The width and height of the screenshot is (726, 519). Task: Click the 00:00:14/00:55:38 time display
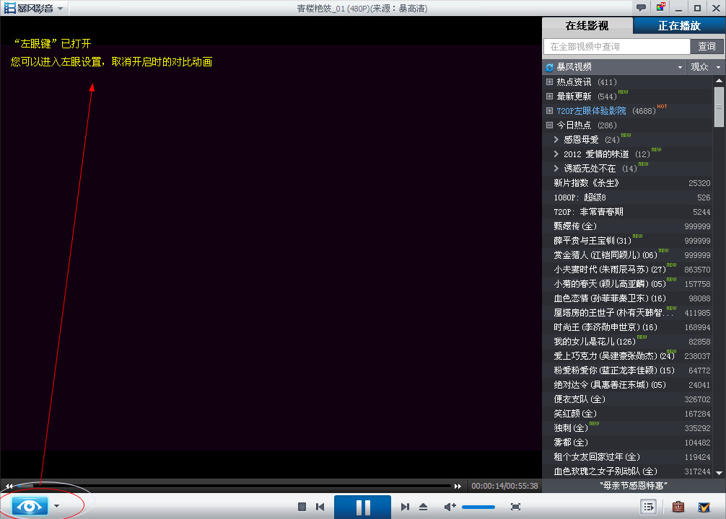point(504,486)
